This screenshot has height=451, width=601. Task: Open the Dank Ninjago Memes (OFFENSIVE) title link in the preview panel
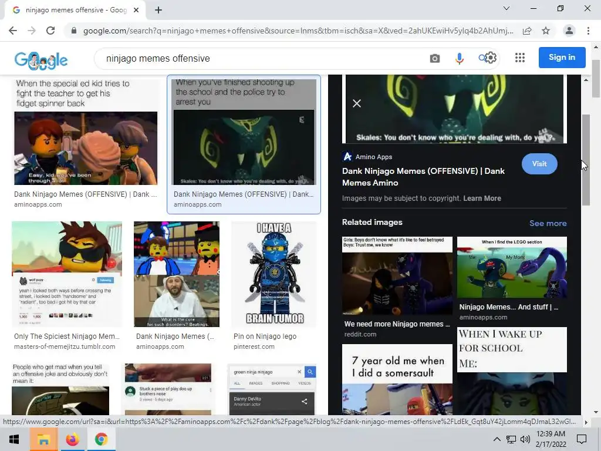tap(424, 177)
